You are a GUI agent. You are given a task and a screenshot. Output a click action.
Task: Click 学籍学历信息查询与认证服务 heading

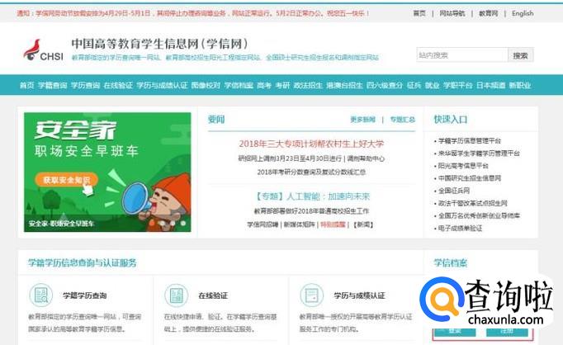coord(83,262)
